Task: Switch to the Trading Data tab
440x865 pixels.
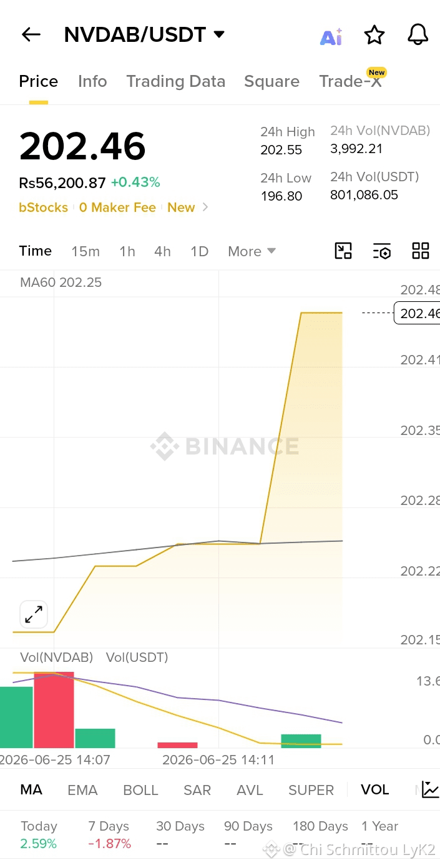Action: pos(175,81)
